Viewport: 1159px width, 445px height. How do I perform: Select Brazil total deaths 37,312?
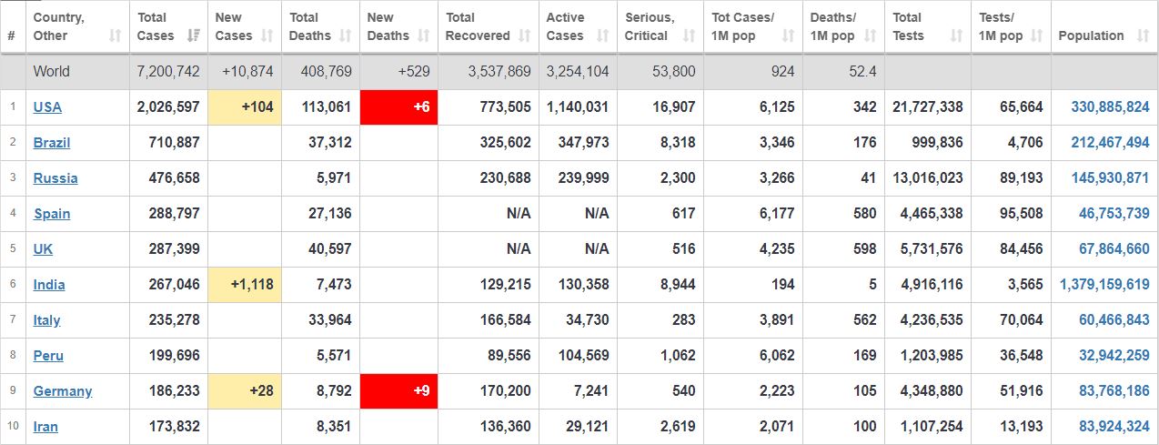point(329,142)
